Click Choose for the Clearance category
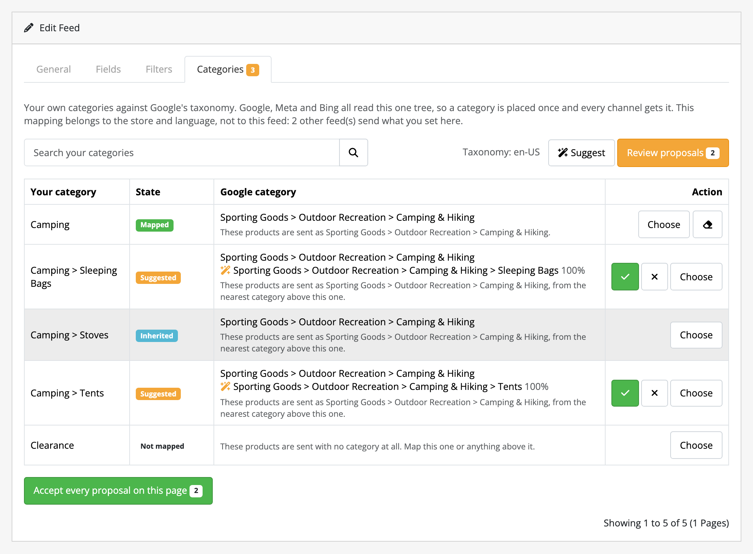Screen dimensions: 753x554 696,445
